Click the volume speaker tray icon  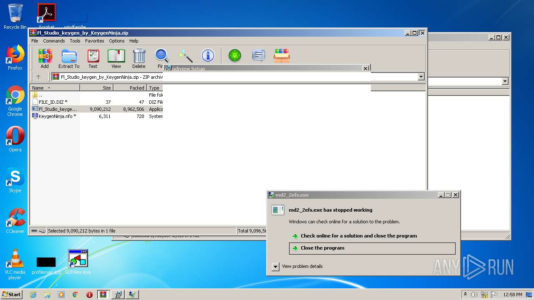coord(474,295)
